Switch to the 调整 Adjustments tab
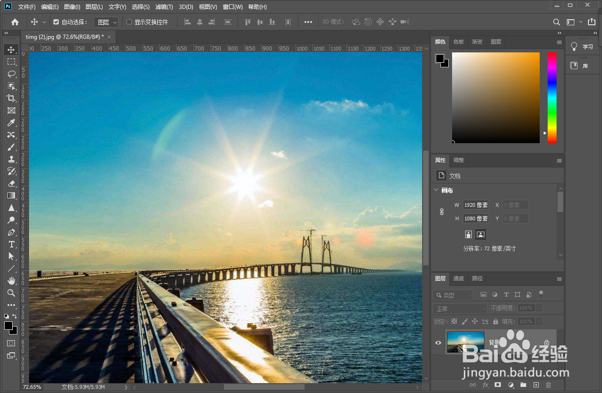The width and height of the screenshot is (602, 393). 459,160
